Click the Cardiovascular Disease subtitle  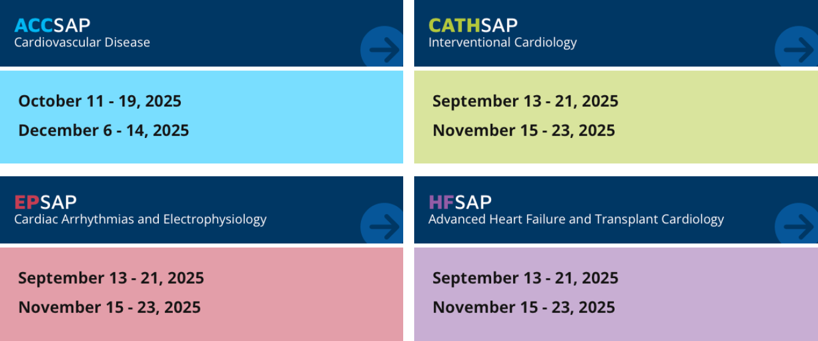click(x=82, y=42)
